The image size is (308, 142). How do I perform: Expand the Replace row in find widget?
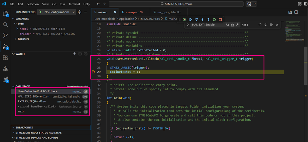coord(188,25)
